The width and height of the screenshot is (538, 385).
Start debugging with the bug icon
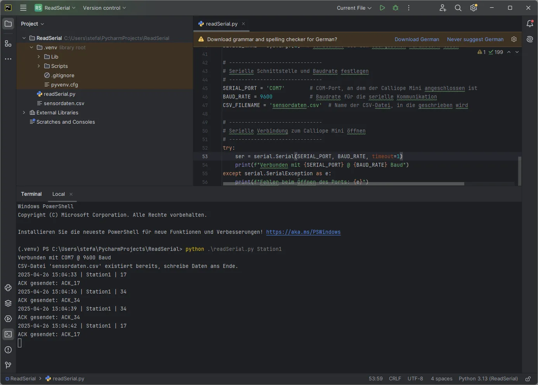396,8
